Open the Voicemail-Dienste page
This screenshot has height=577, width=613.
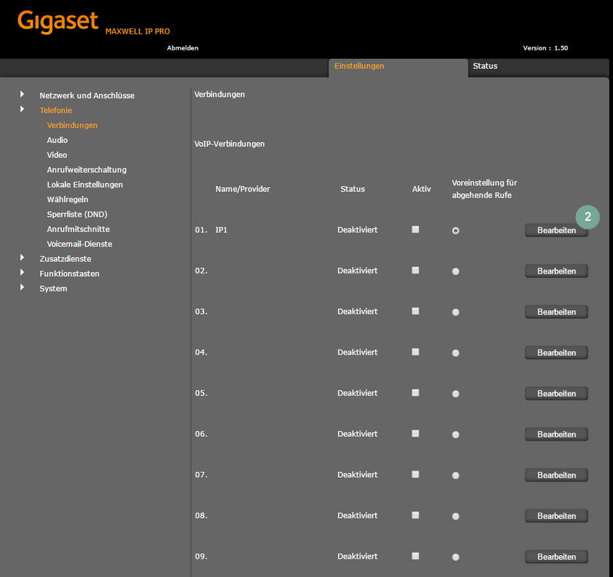tap(79, 244)
